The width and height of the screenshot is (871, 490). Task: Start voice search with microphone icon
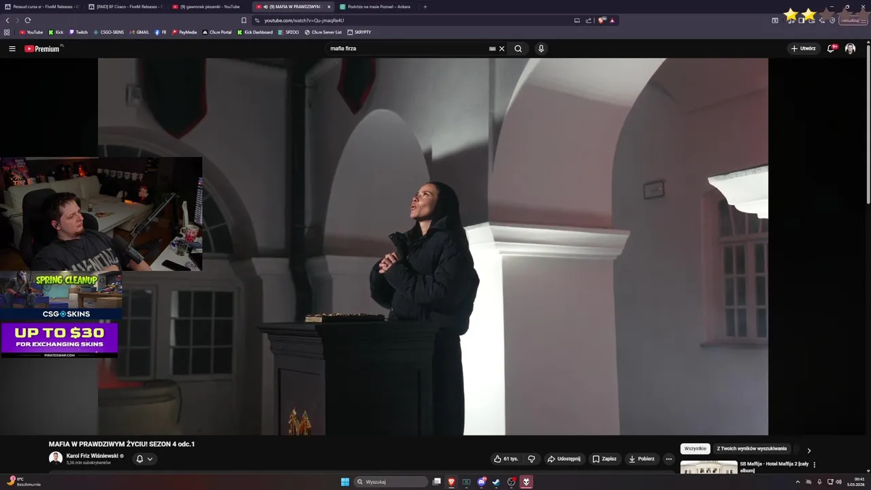(541, 48)
